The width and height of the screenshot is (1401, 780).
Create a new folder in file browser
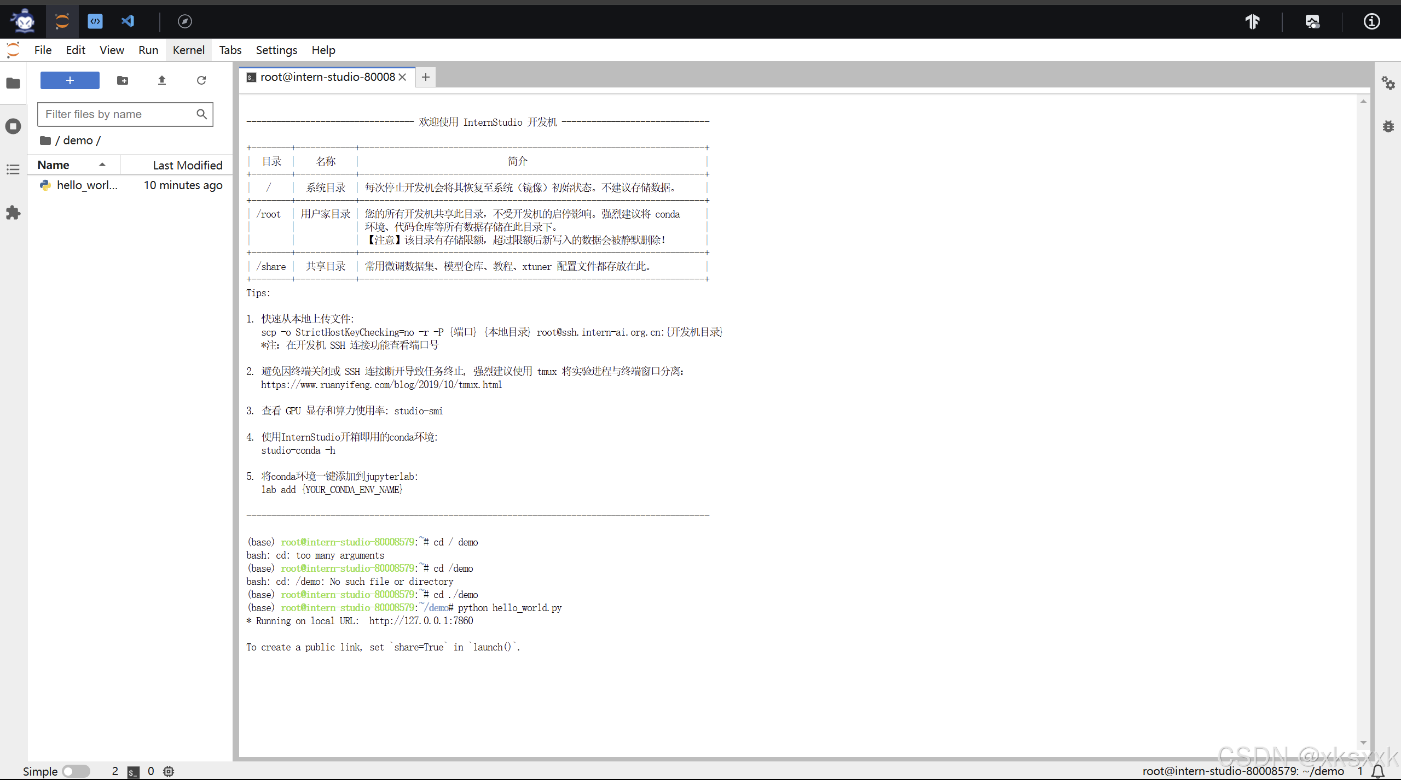pyautogui.click(x=123, y=80)
